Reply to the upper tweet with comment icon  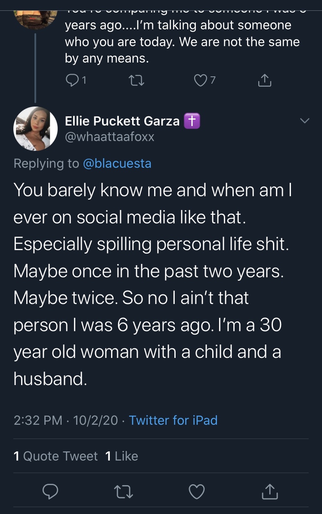[x=71, y=80]
